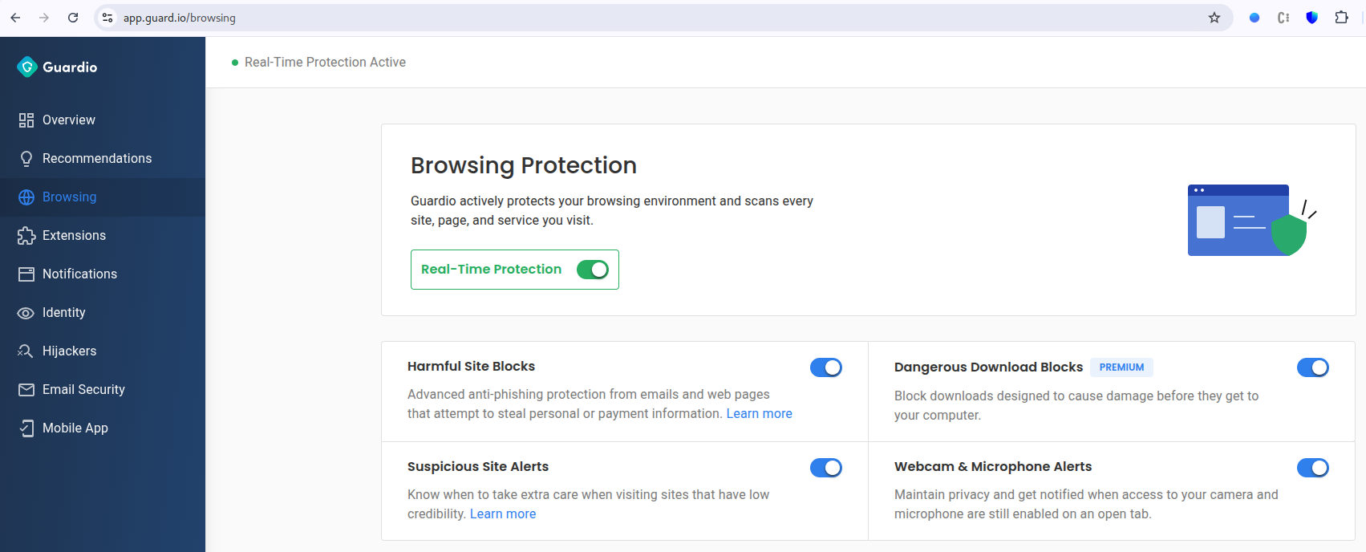Open Learn more link for Harmful Site Blocks

pyautogui.click(x=759, y=414)
